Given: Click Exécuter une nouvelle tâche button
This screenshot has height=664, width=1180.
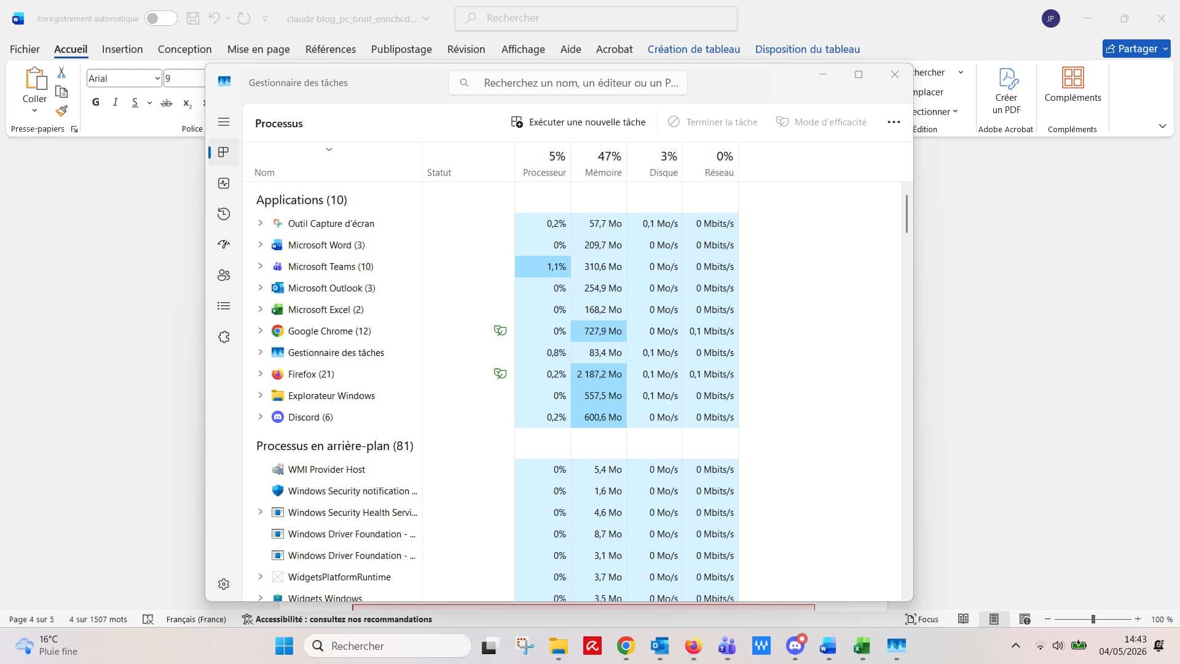Looking at the screenshot, I should [578, 122].
